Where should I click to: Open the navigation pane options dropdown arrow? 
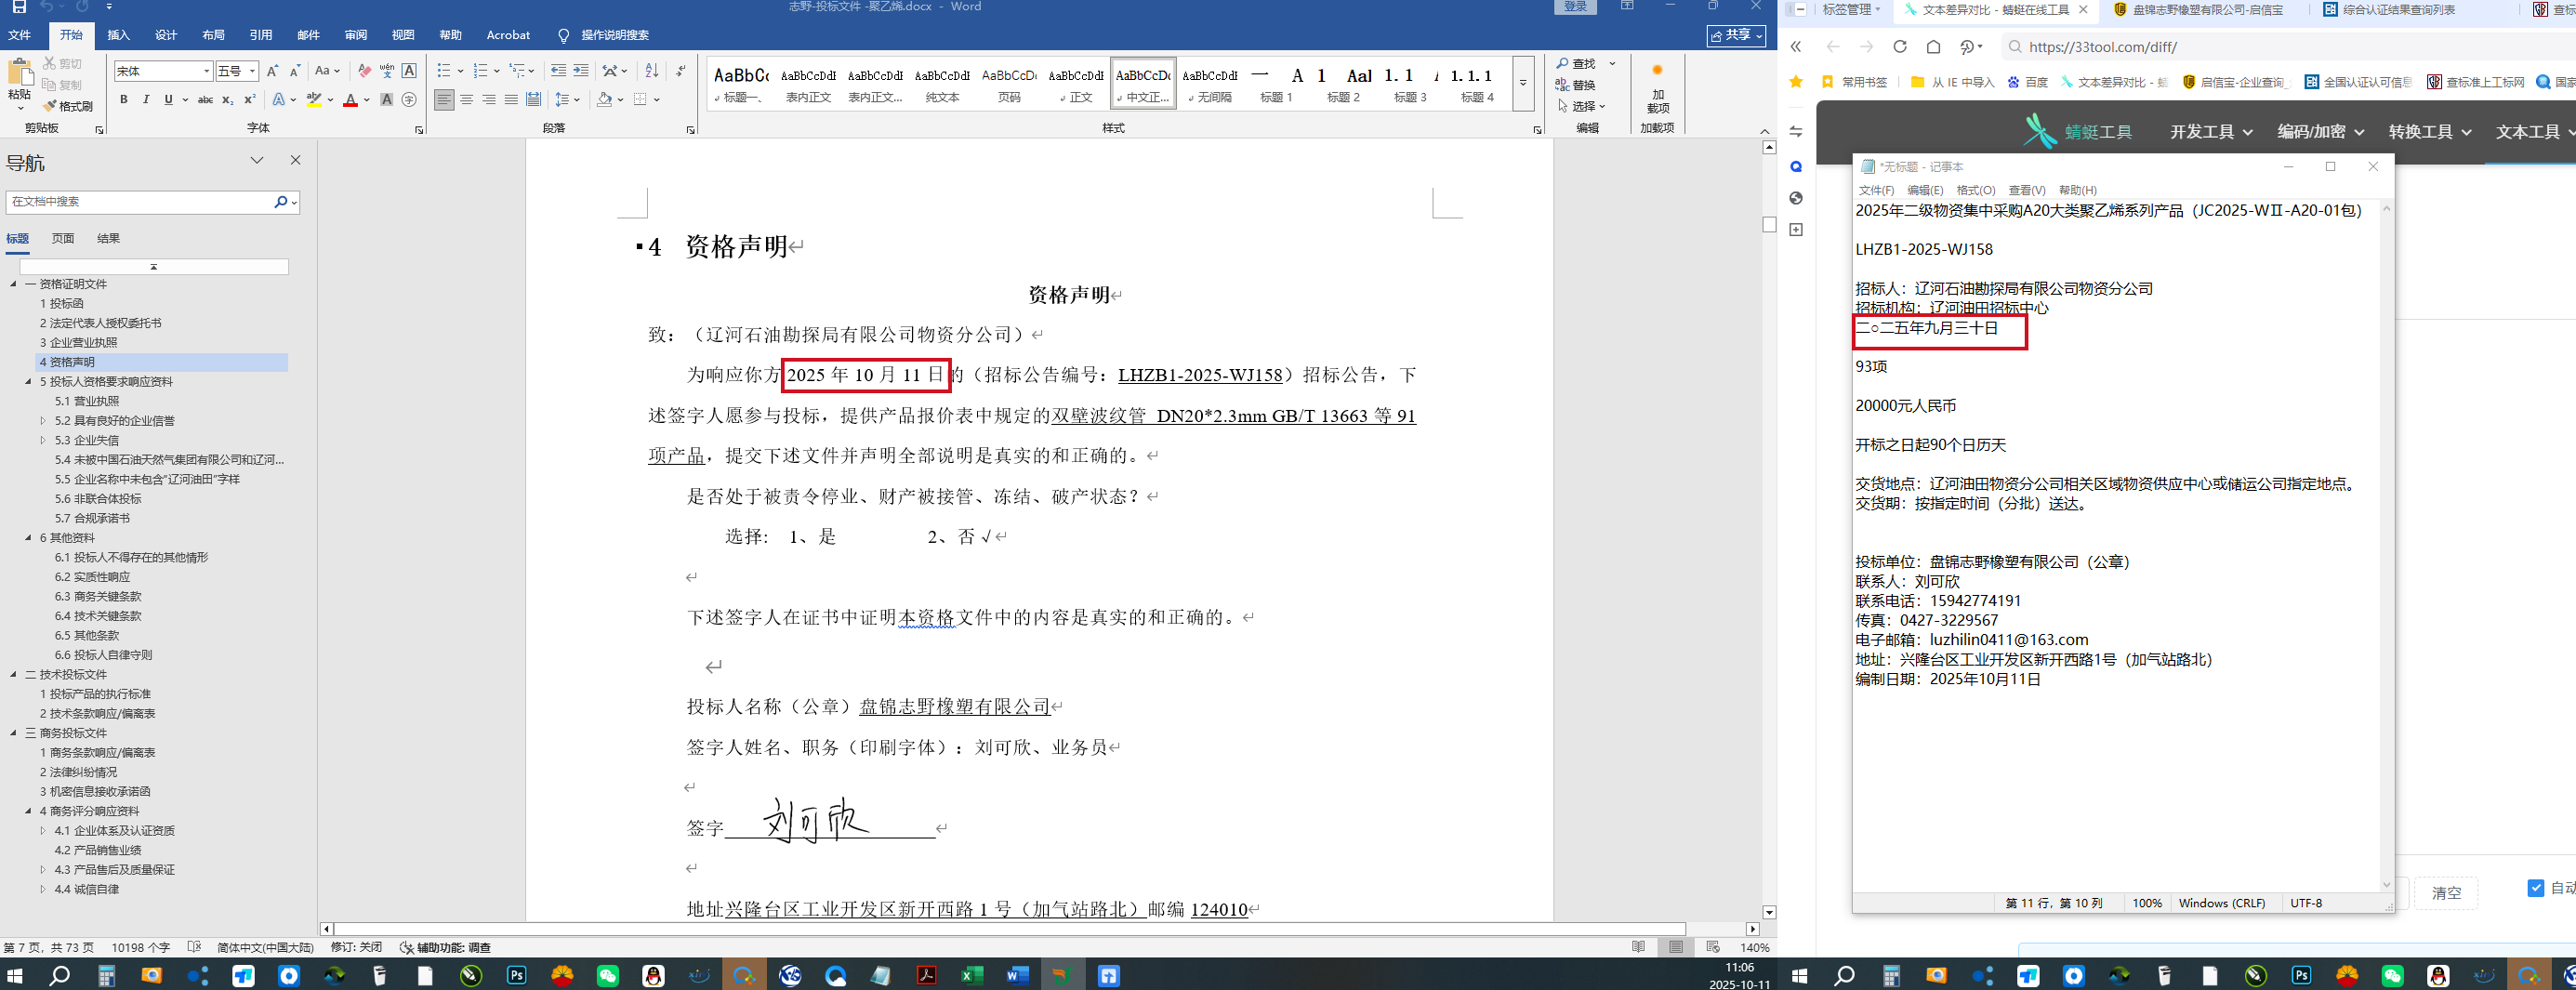pyautogui.click(x=257, y=160)
